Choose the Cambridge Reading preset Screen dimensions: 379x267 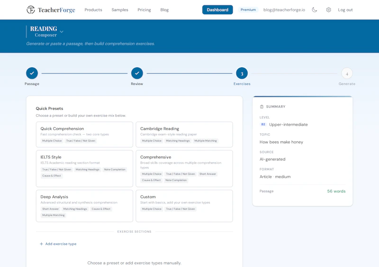click(x=184, y=134)
